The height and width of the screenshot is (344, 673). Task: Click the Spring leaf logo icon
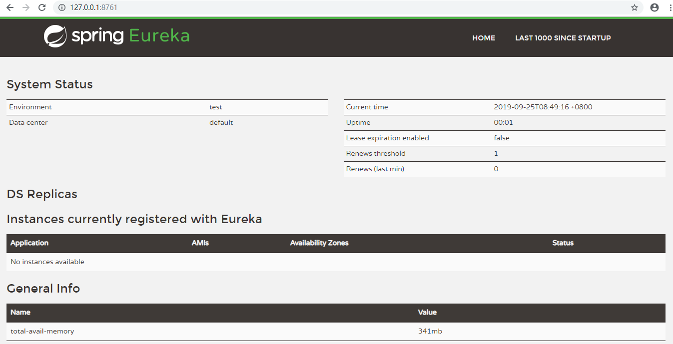click(54, 36)
